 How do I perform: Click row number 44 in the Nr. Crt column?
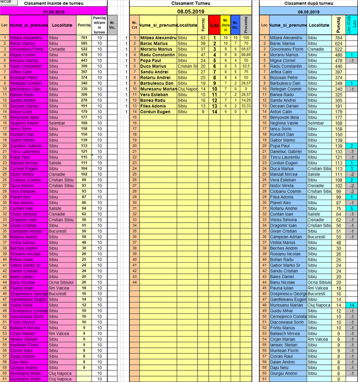click(x=135, y=282)
